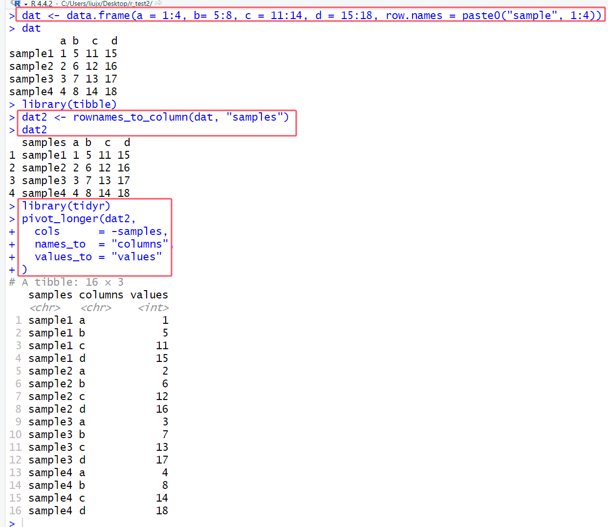Click row 'sample1 1 5 11 15' in dat output

coord(63,54)
